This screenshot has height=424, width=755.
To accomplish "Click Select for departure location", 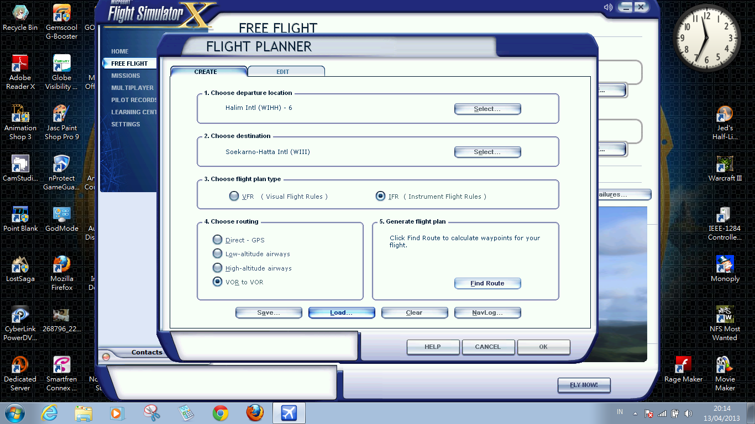I will click(487, 109).
